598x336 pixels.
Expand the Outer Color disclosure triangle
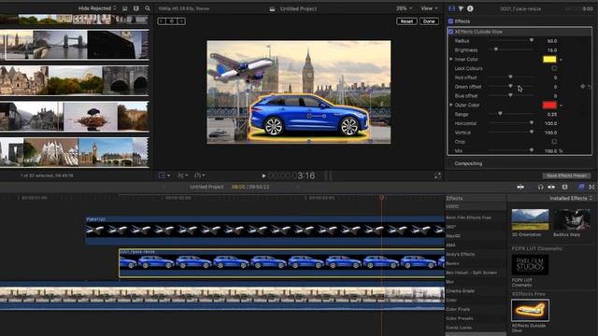pyautogui.click(x=451, y=105)
